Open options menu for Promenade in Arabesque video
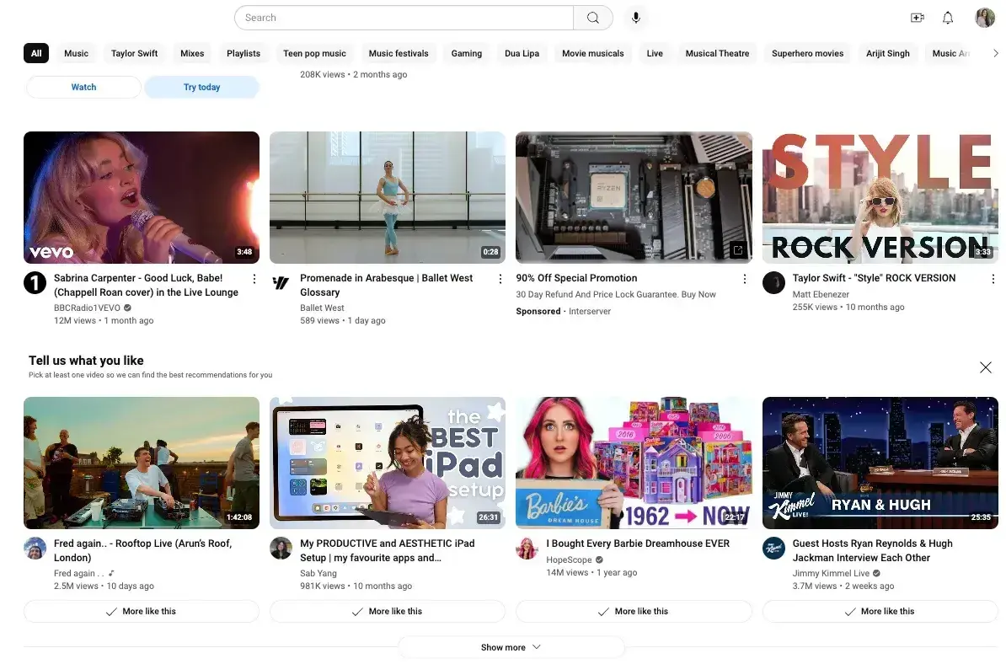The image size is (1006, 664). [x=500, y=279]
